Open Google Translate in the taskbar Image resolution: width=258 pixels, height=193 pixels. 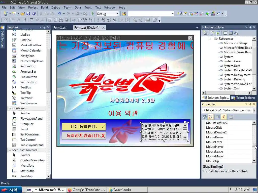point(87,190)
